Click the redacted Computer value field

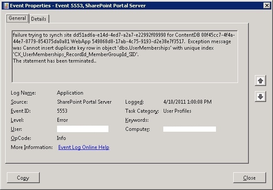(x=190, y=129)
